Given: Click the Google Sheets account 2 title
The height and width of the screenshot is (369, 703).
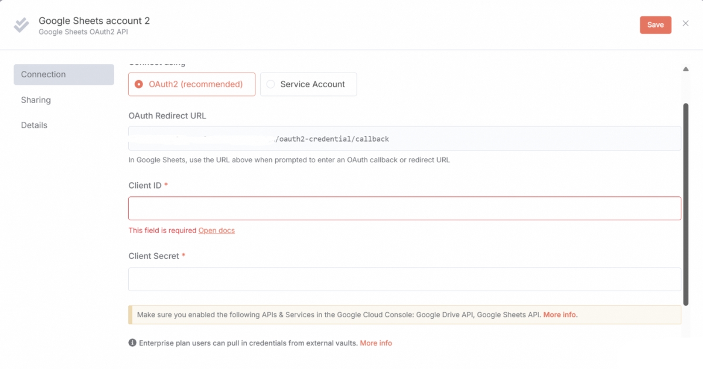Looking at the screenshot, I should 94,20.
